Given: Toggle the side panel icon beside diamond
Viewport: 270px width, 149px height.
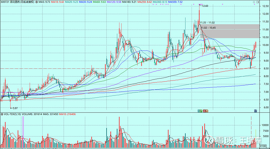Looking at the screenshot, I should coord(257,2).
